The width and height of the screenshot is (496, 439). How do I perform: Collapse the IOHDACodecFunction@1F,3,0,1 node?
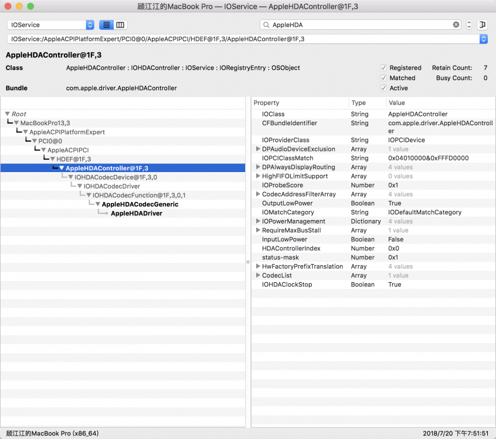[89, 195]
